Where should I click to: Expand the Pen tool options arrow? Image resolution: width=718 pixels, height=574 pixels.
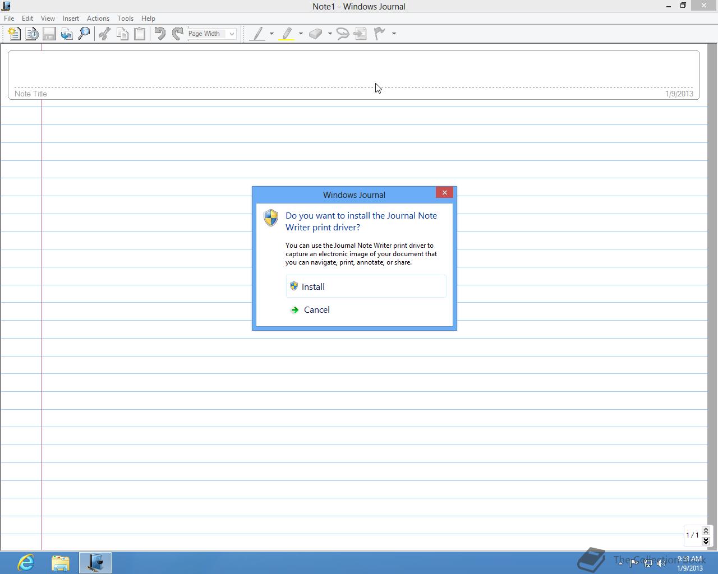click(x=271, y=34)
